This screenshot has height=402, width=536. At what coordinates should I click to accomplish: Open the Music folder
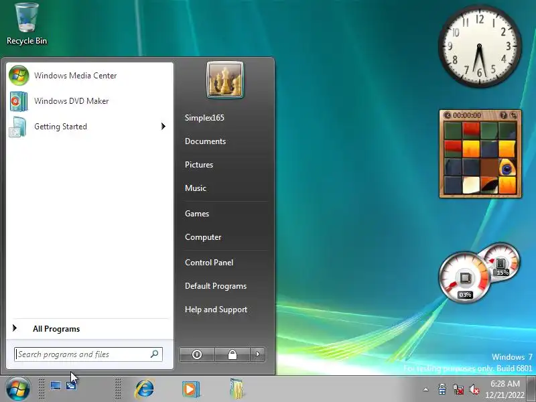[x=196, y=188]
